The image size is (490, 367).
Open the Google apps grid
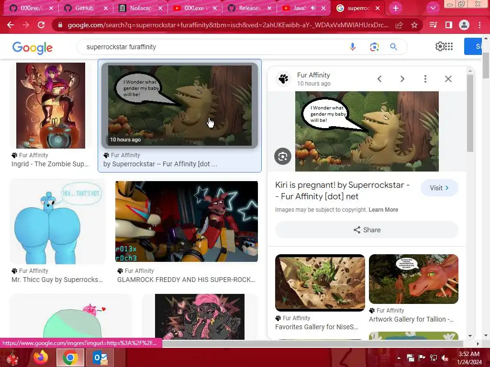449,46
